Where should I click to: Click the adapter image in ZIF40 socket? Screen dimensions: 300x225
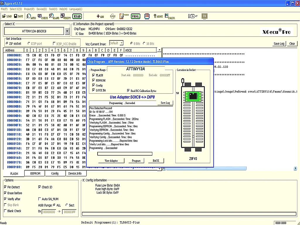coord(193,96)
